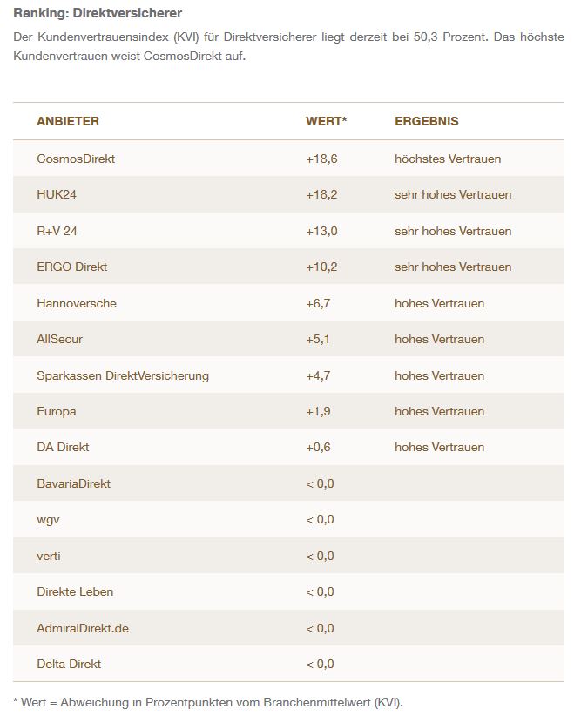Select the wgv provider entry

49,519
